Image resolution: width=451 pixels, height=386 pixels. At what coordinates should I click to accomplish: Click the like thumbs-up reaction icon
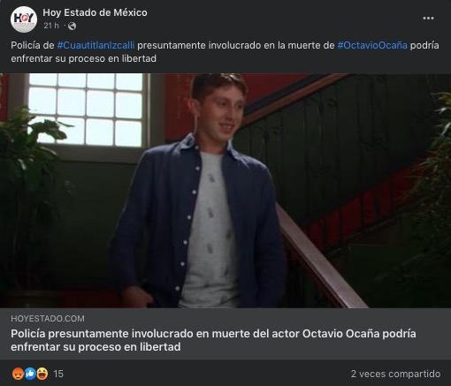pos(30,374)
